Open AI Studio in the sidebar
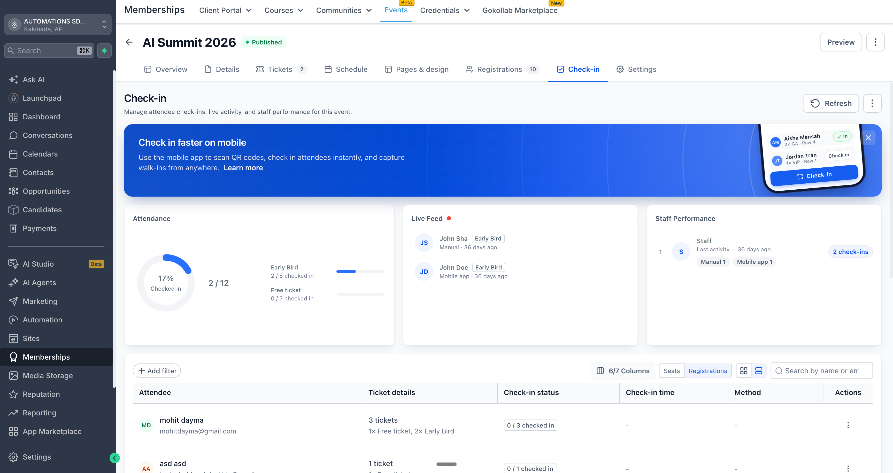This screenshot has height=473, width=893. click(56, 264)
